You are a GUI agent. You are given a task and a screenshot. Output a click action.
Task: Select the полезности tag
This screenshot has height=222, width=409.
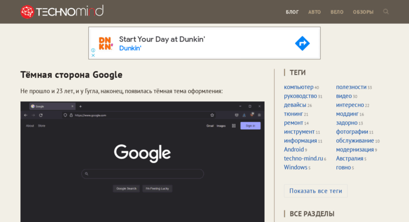coord(351,87)
